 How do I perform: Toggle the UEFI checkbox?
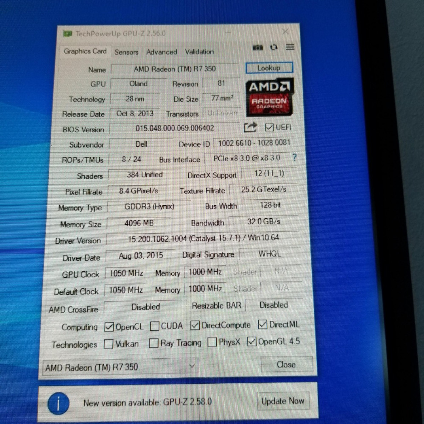269,127
